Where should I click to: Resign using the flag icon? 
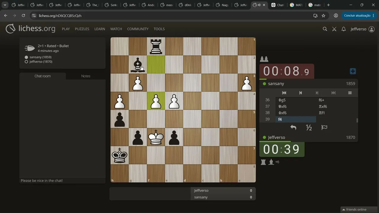click(x=324, y=128)
